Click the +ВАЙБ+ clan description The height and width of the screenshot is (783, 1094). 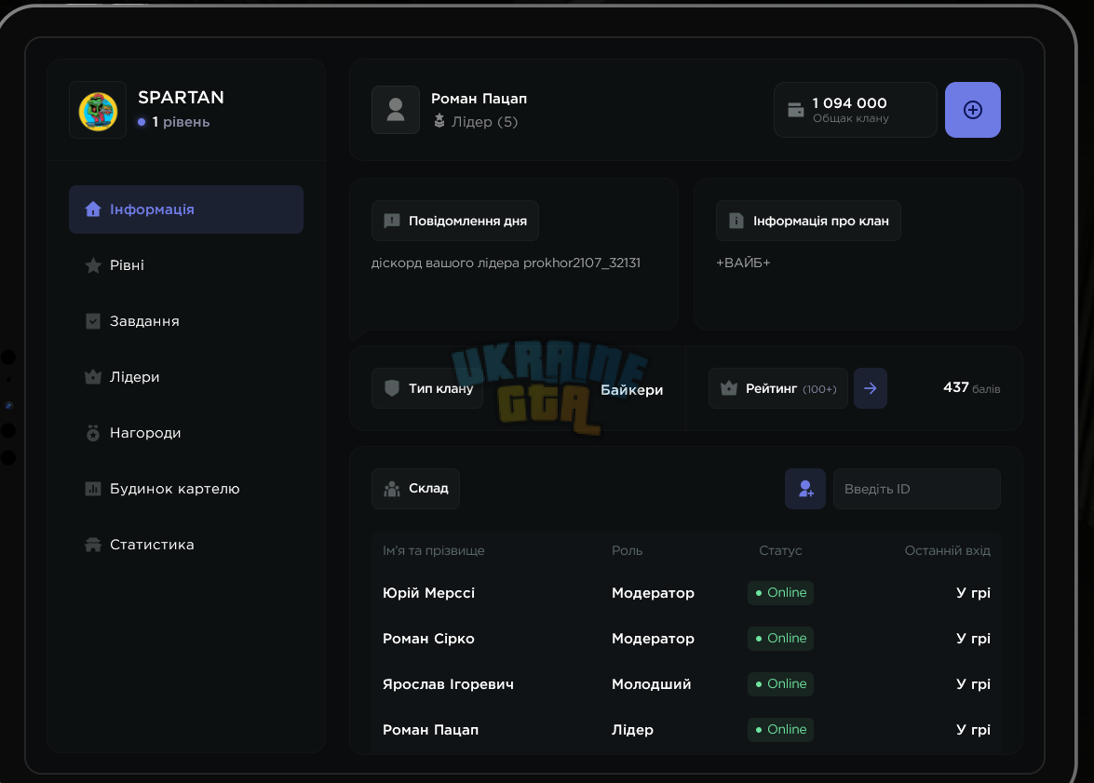(x=743, y=263)
